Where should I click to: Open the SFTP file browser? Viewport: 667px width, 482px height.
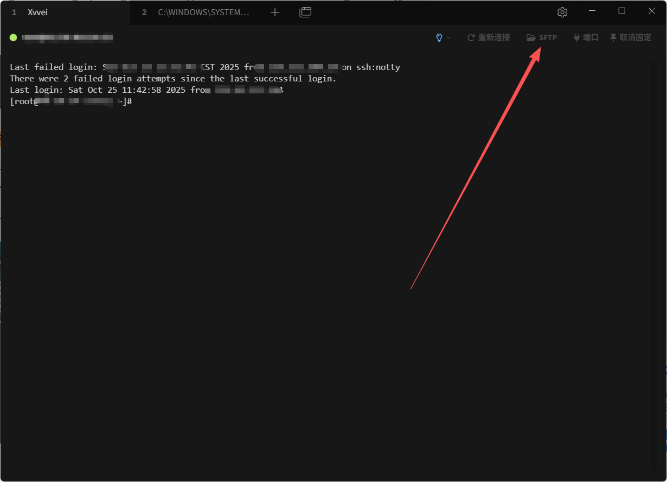coord(542,37)
